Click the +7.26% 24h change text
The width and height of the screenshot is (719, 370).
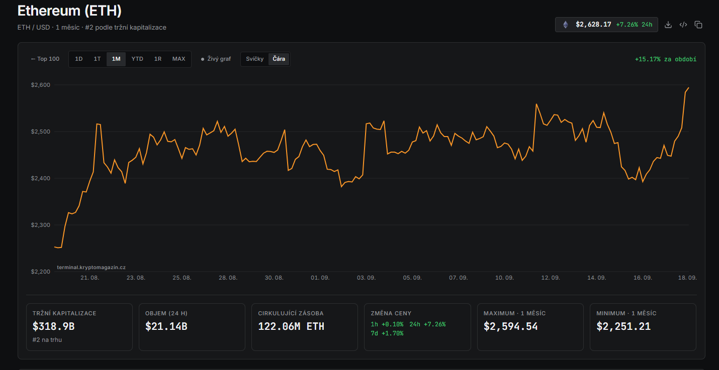point(634,25)
